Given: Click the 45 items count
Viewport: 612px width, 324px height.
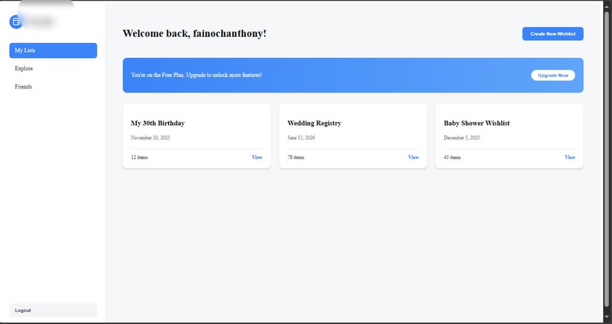Looking at the screenshot, I should pos(452,158).
